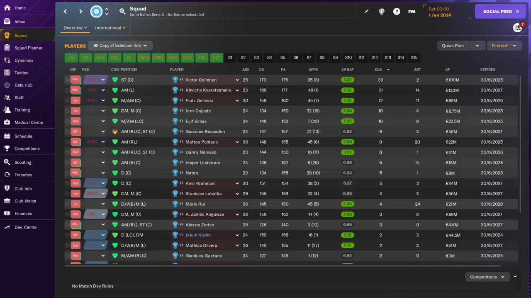Viewport: 531px width, 298px height.
Task: Open the Filtered dropdown
Action: point(504,46)
